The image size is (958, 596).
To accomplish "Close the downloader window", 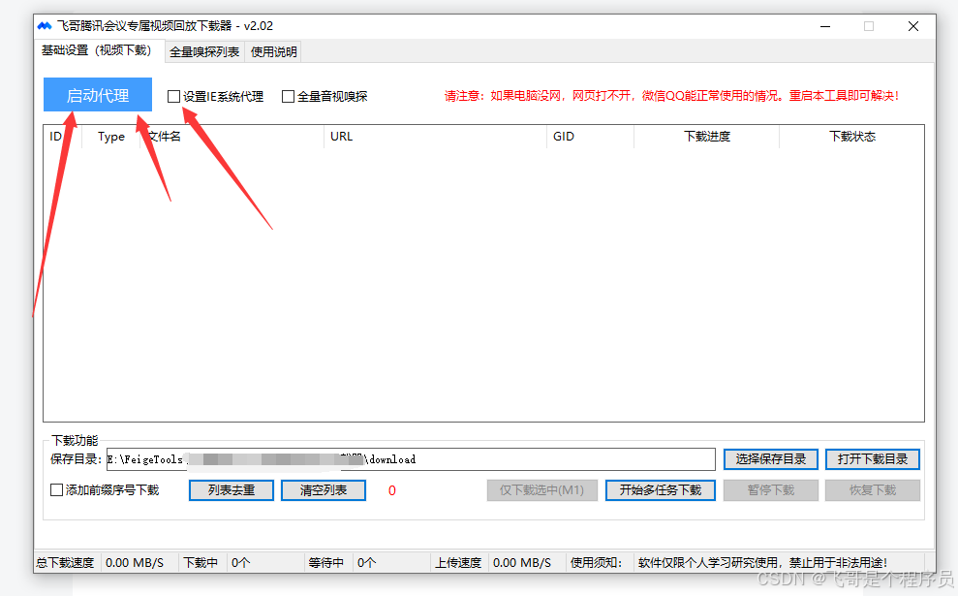I will pos(913,26).
